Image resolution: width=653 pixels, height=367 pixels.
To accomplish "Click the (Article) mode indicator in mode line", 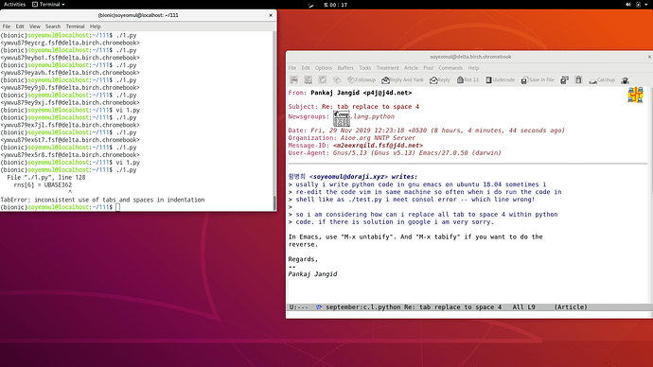I will coord(571,307).
